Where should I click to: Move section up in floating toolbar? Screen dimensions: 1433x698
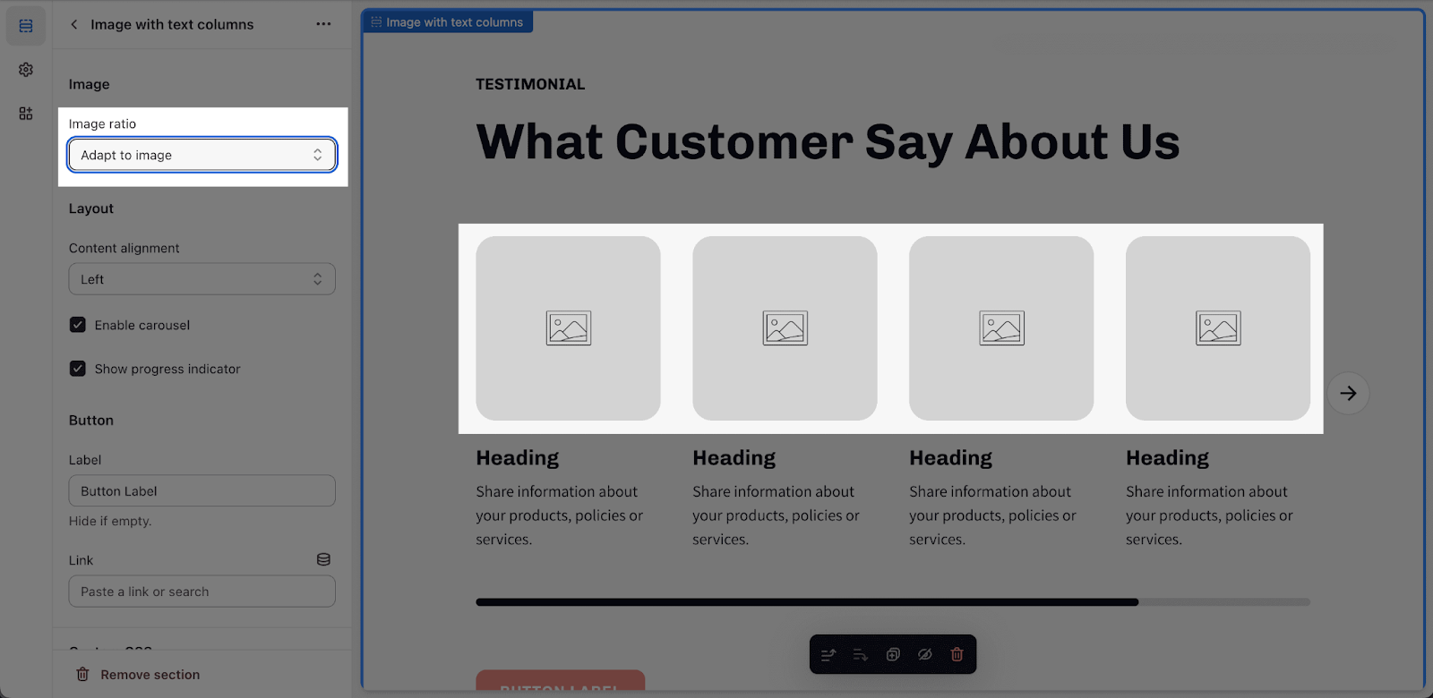click(828, 655)
